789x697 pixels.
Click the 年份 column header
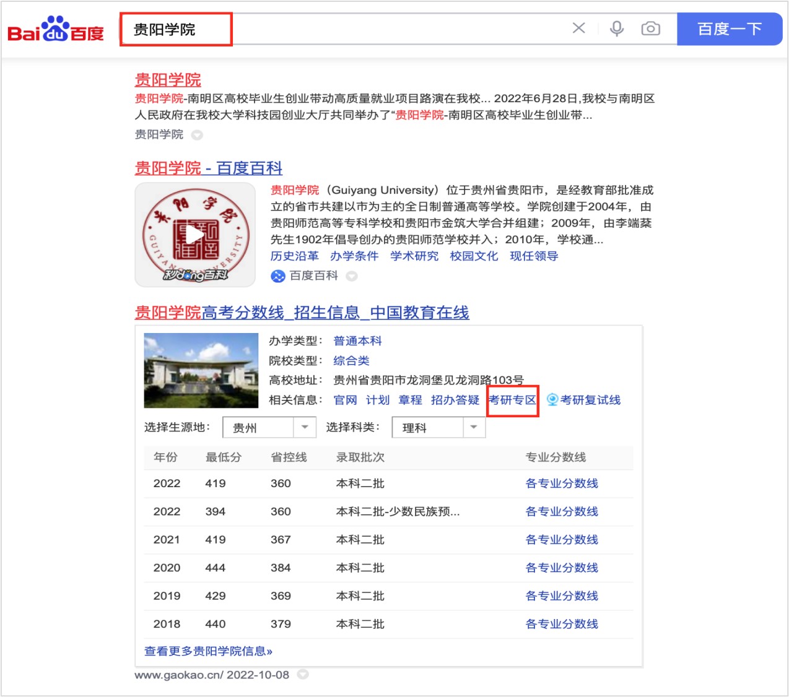[165, 457]
